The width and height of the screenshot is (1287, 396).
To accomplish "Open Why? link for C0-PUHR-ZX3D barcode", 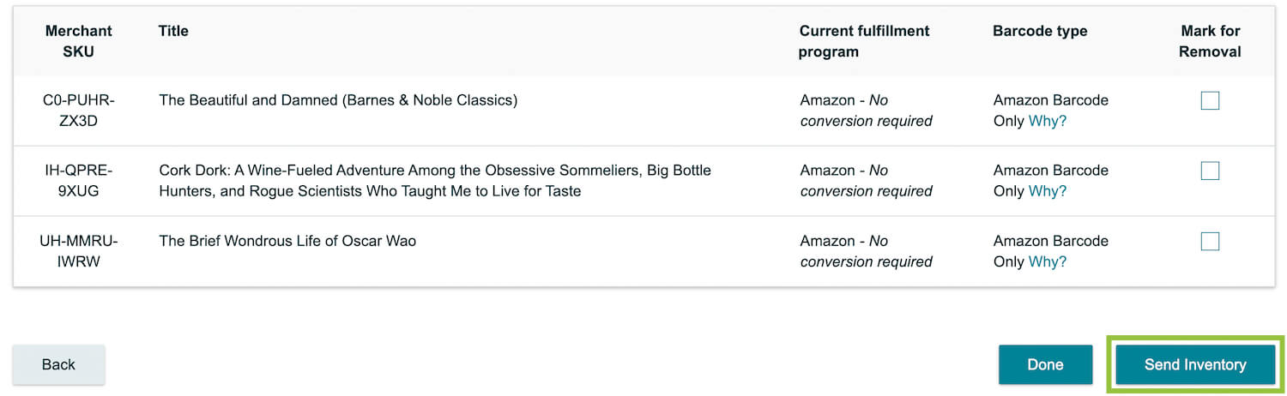I will click(1048, 121).
